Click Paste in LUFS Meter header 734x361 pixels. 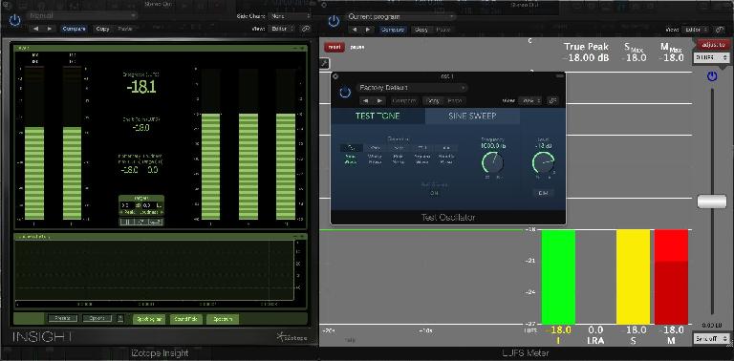click(x=443, y=30)
